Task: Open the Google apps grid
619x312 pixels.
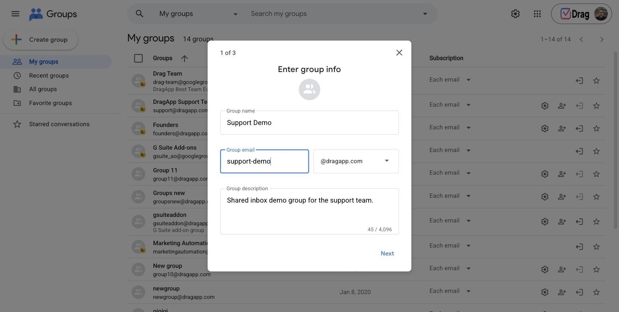Action: click(x=537, y=14)
